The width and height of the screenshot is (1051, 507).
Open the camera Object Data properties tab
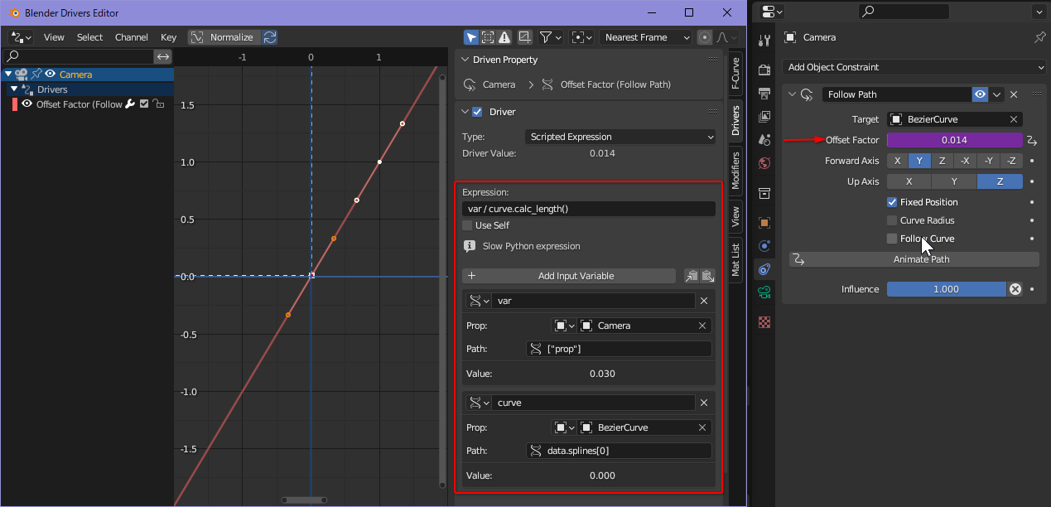pos(764,292)
